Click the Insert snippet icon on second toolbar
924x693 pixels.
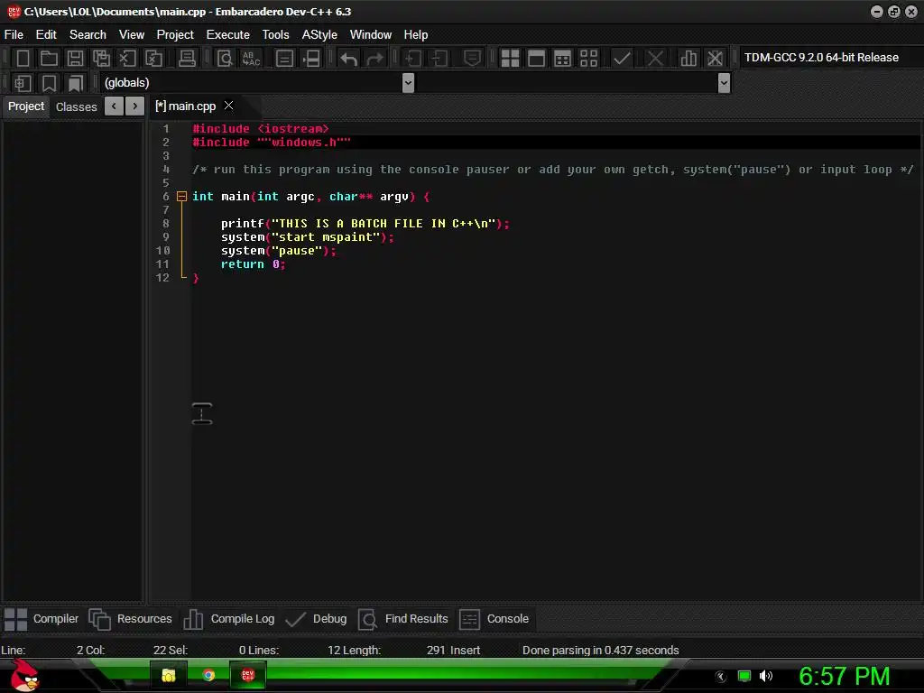tap(23, 83)
